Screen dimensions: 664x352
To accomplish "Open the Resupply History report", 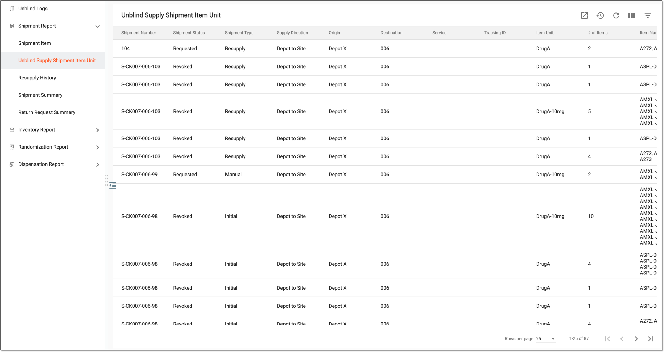I will point(37,78).
